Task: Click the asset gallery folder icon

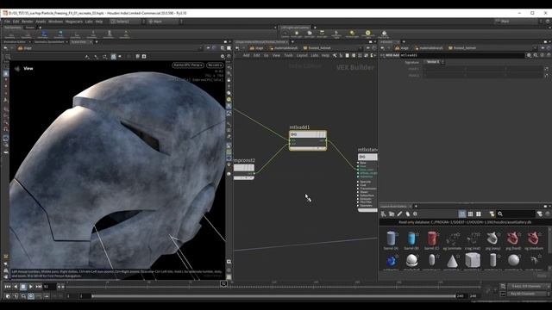Action: [x=392, y=214]
